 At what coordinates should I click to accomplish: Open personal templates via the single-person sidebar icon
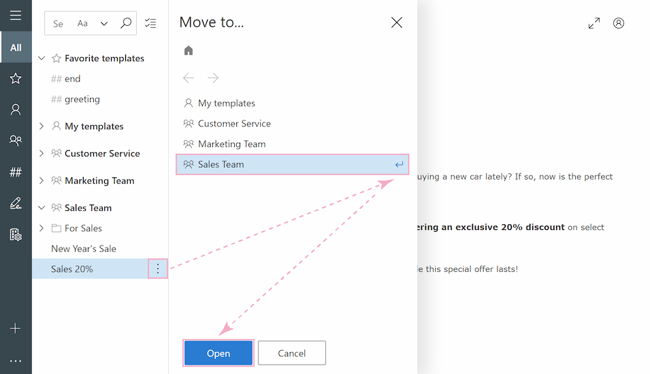(16, 109)
